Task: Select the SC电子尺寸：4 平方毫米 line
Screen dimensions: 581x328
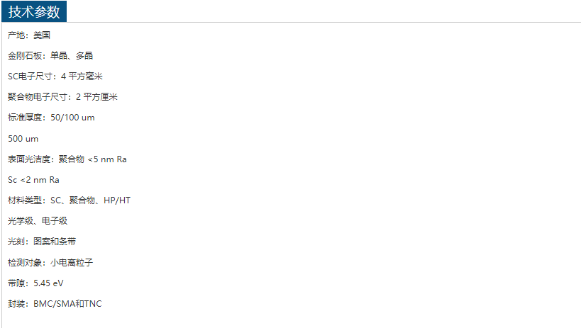Action: tap(55, 77)
